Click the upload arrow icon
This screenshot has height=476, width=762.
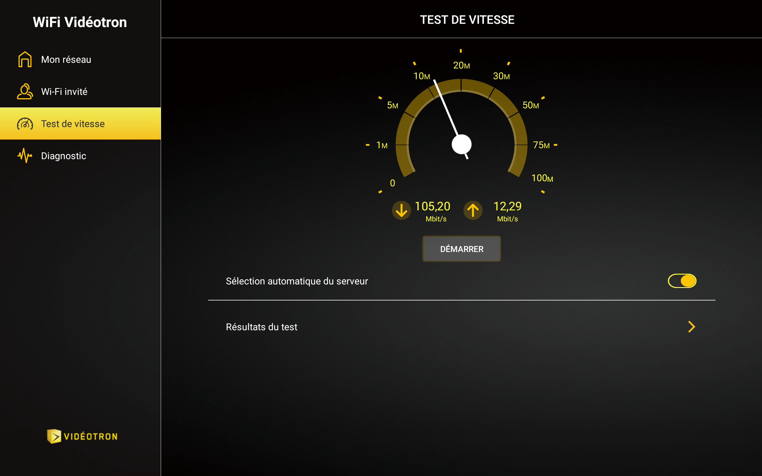[473, 210]
